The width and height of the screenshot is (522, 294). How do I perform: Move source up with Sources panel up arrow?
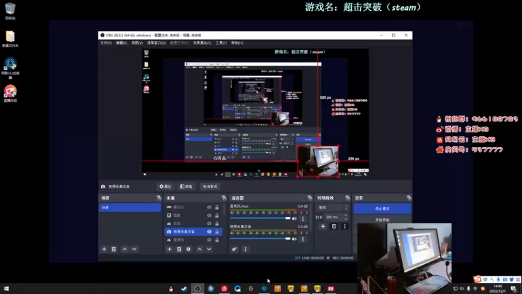tap(200, 249)
